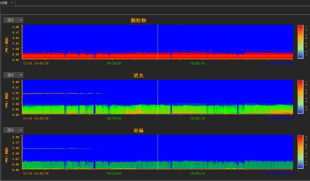This screenshot has width=310, height=181.
Task: Click the 因子 button above 退偏 chart
Action: pyautogui.click(x=11, y=130)
